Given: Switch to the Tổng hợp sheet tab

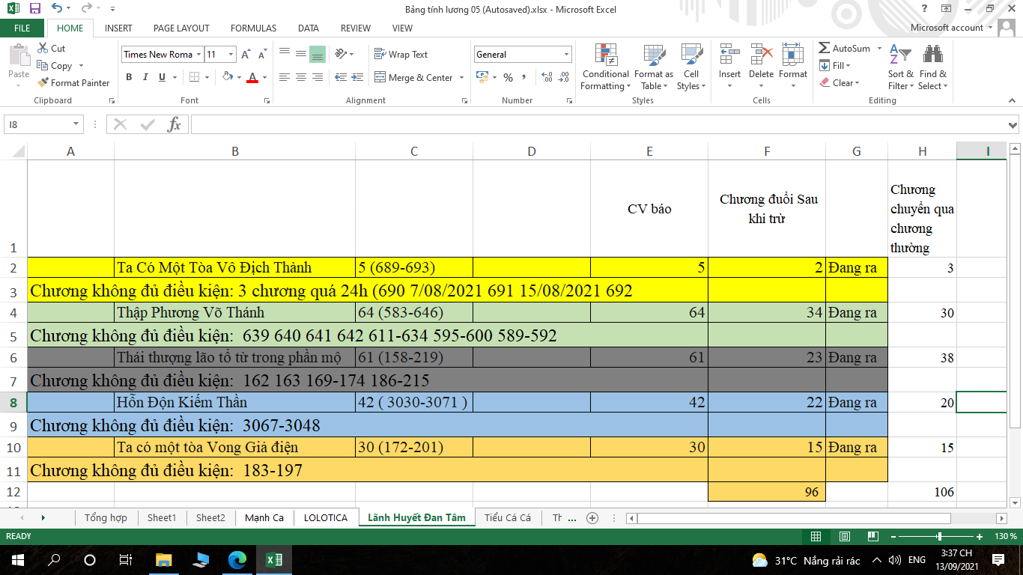Looking at the screenshot, I should click(105, 517).
